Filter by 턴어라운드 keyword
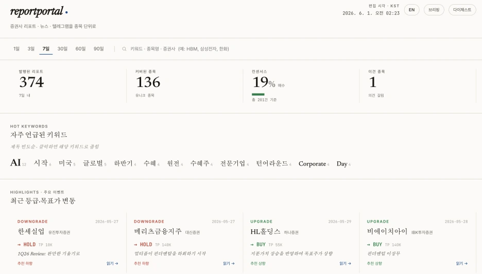This screenshot has width=482, height=274. (273, 163)
